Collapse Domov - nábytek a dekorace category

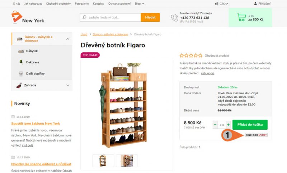pos(68,39)
